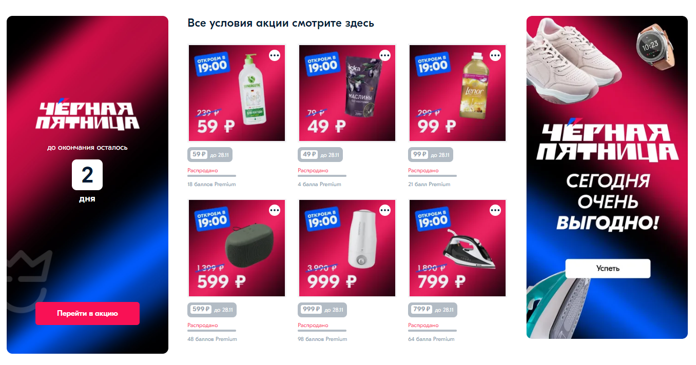Open the green portable speaker product image

pos(237,248)
